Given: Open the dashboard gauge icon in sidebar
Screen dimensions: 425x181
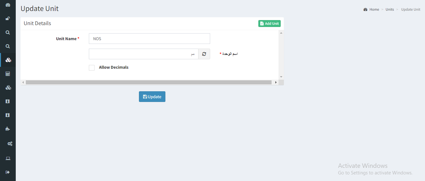Looking at the screenshot, I should click(x=8, y=5).
